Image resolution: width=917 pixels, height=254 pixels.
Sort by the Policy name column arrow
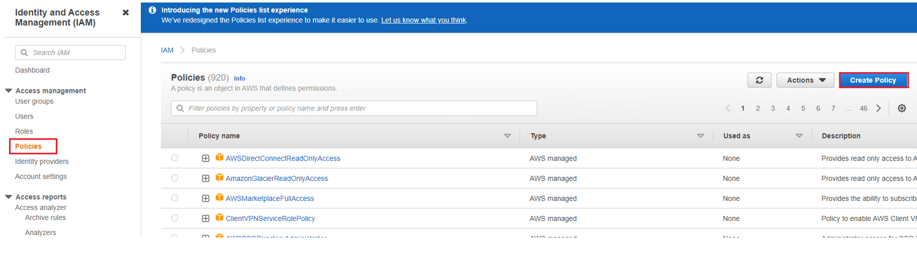(x=507, y=136)
